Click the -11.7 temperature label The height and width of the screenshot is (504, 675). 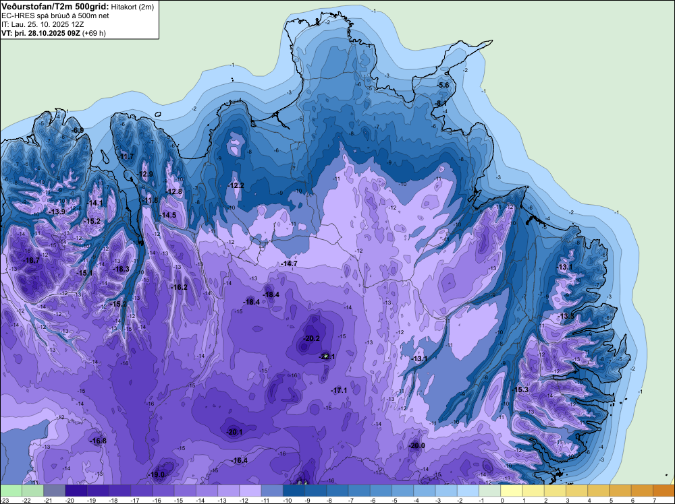point(126,156)
